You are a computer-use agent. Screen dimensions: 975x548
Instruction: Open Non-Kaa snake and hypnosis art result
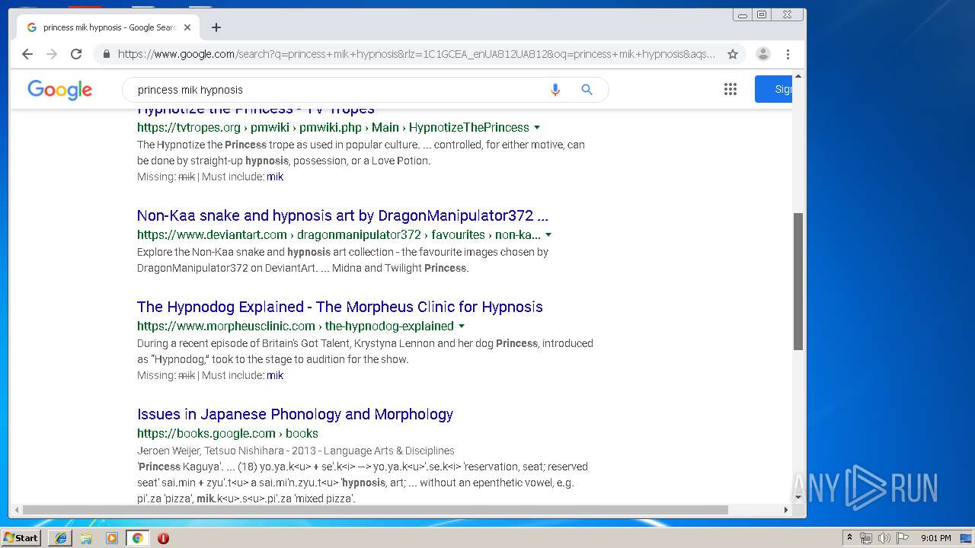click(x=343, y=215)
